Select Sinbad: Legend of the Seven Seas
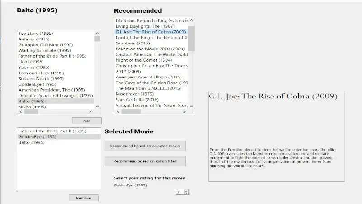362x204 pixels. coord(152,106)
